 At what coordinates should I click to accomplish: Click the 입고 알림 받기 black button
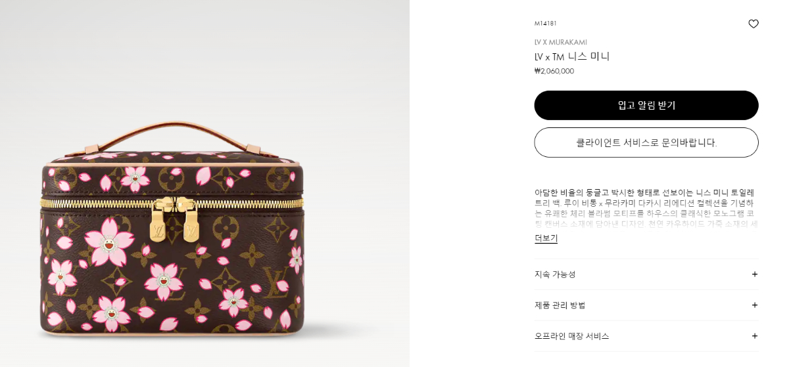646,105
